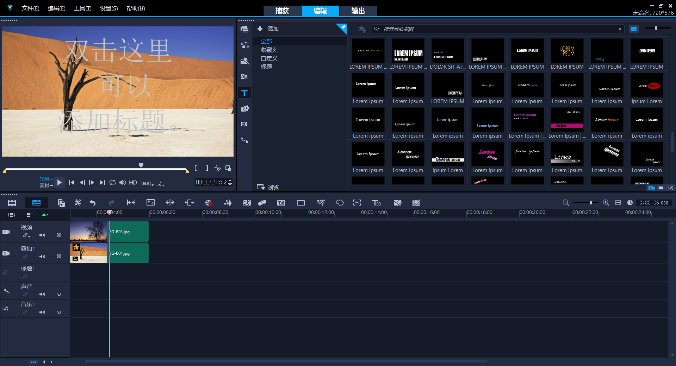
Task: Adjust the library thumbnail size slider
Action: click(x=656, y=28)
